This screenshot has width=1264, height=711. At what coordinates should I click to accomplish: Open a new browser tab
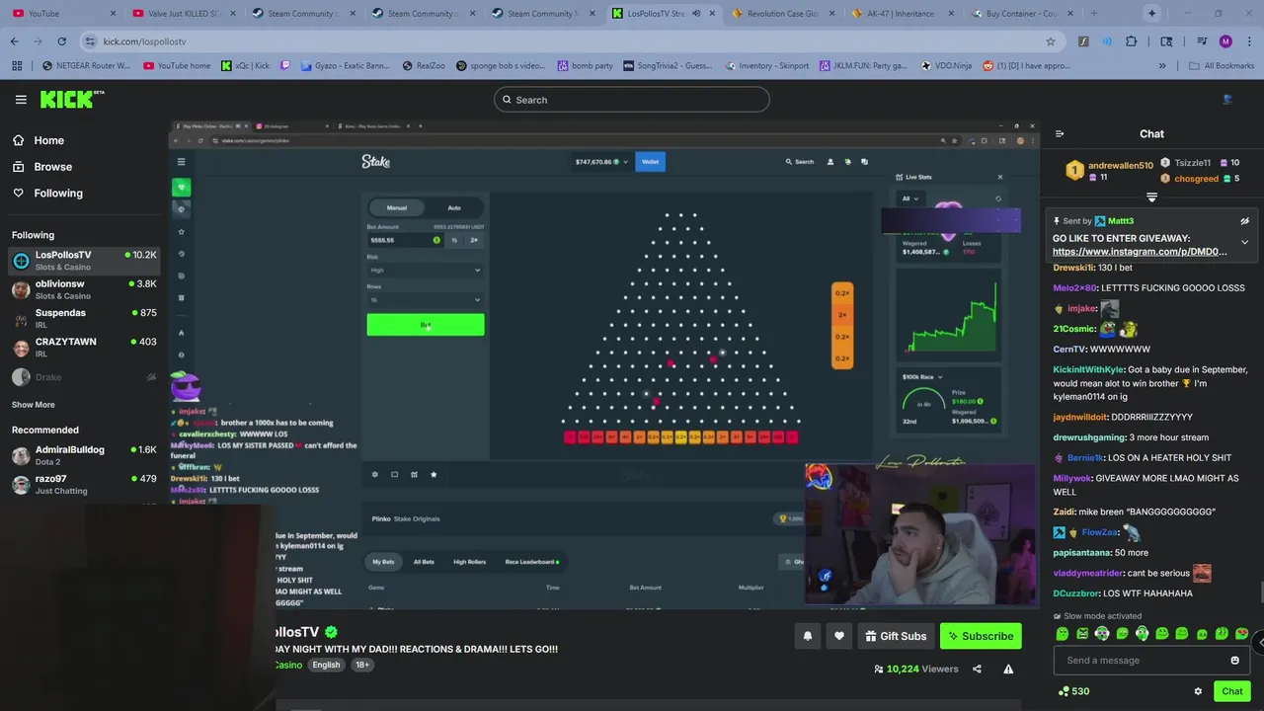tap(1093, 14)
